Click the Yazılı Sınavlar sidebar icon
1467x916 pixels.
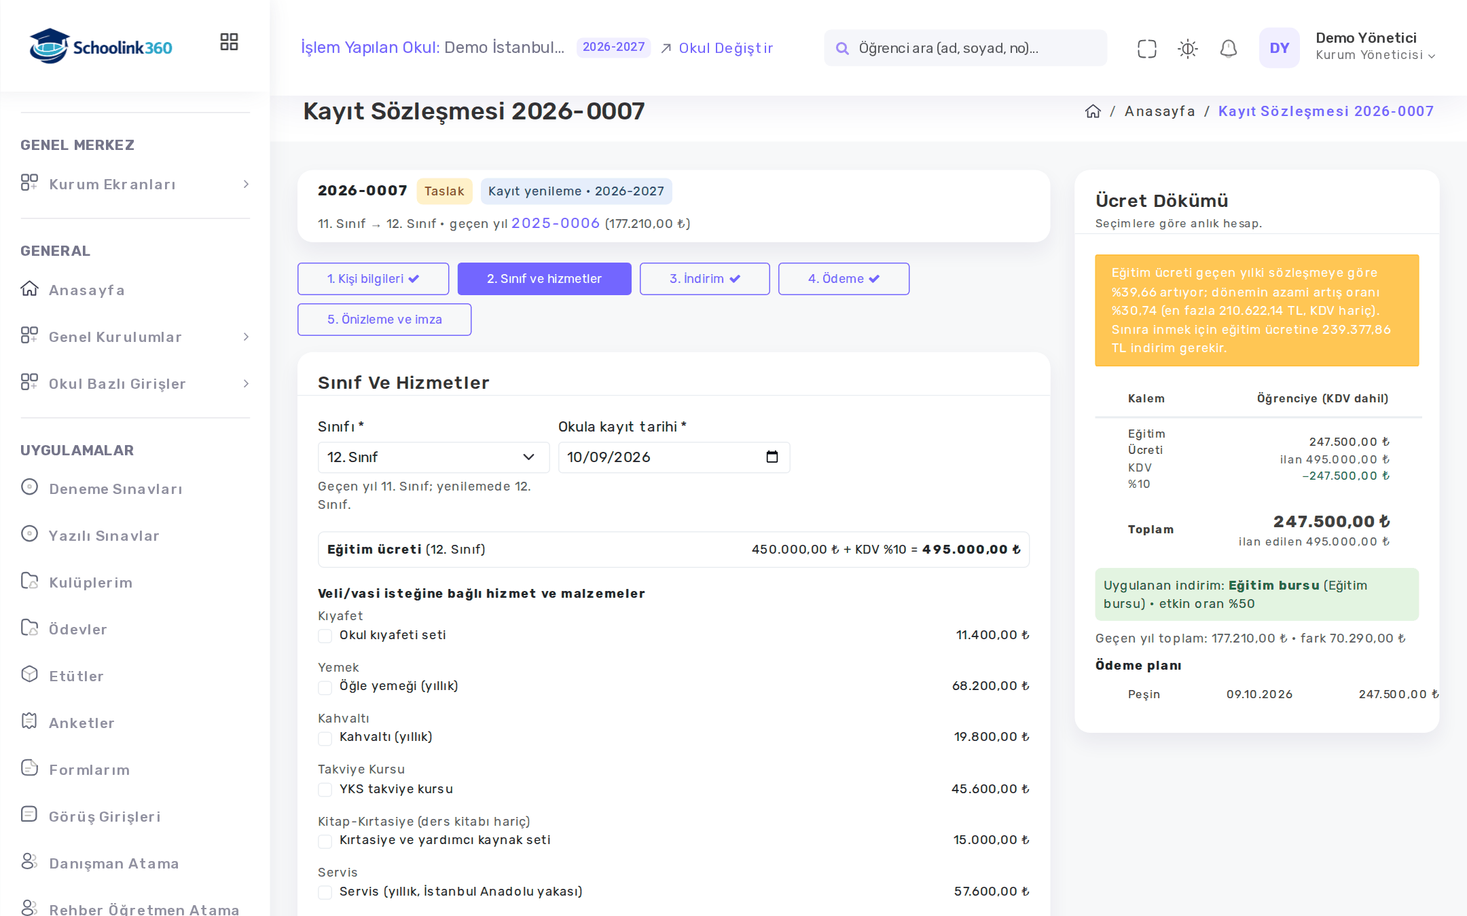(29, 533)
